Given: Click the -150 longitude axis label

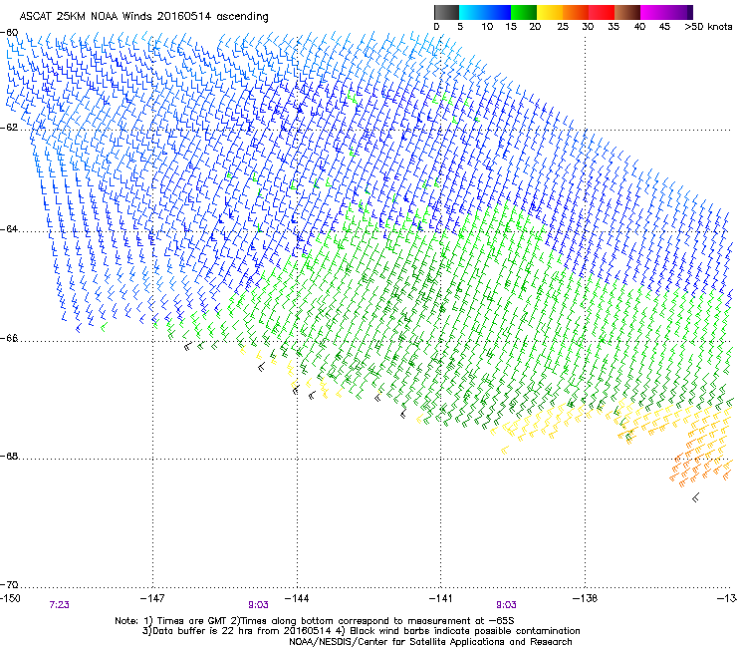Looking at the screenshot, I should [10, 598].
